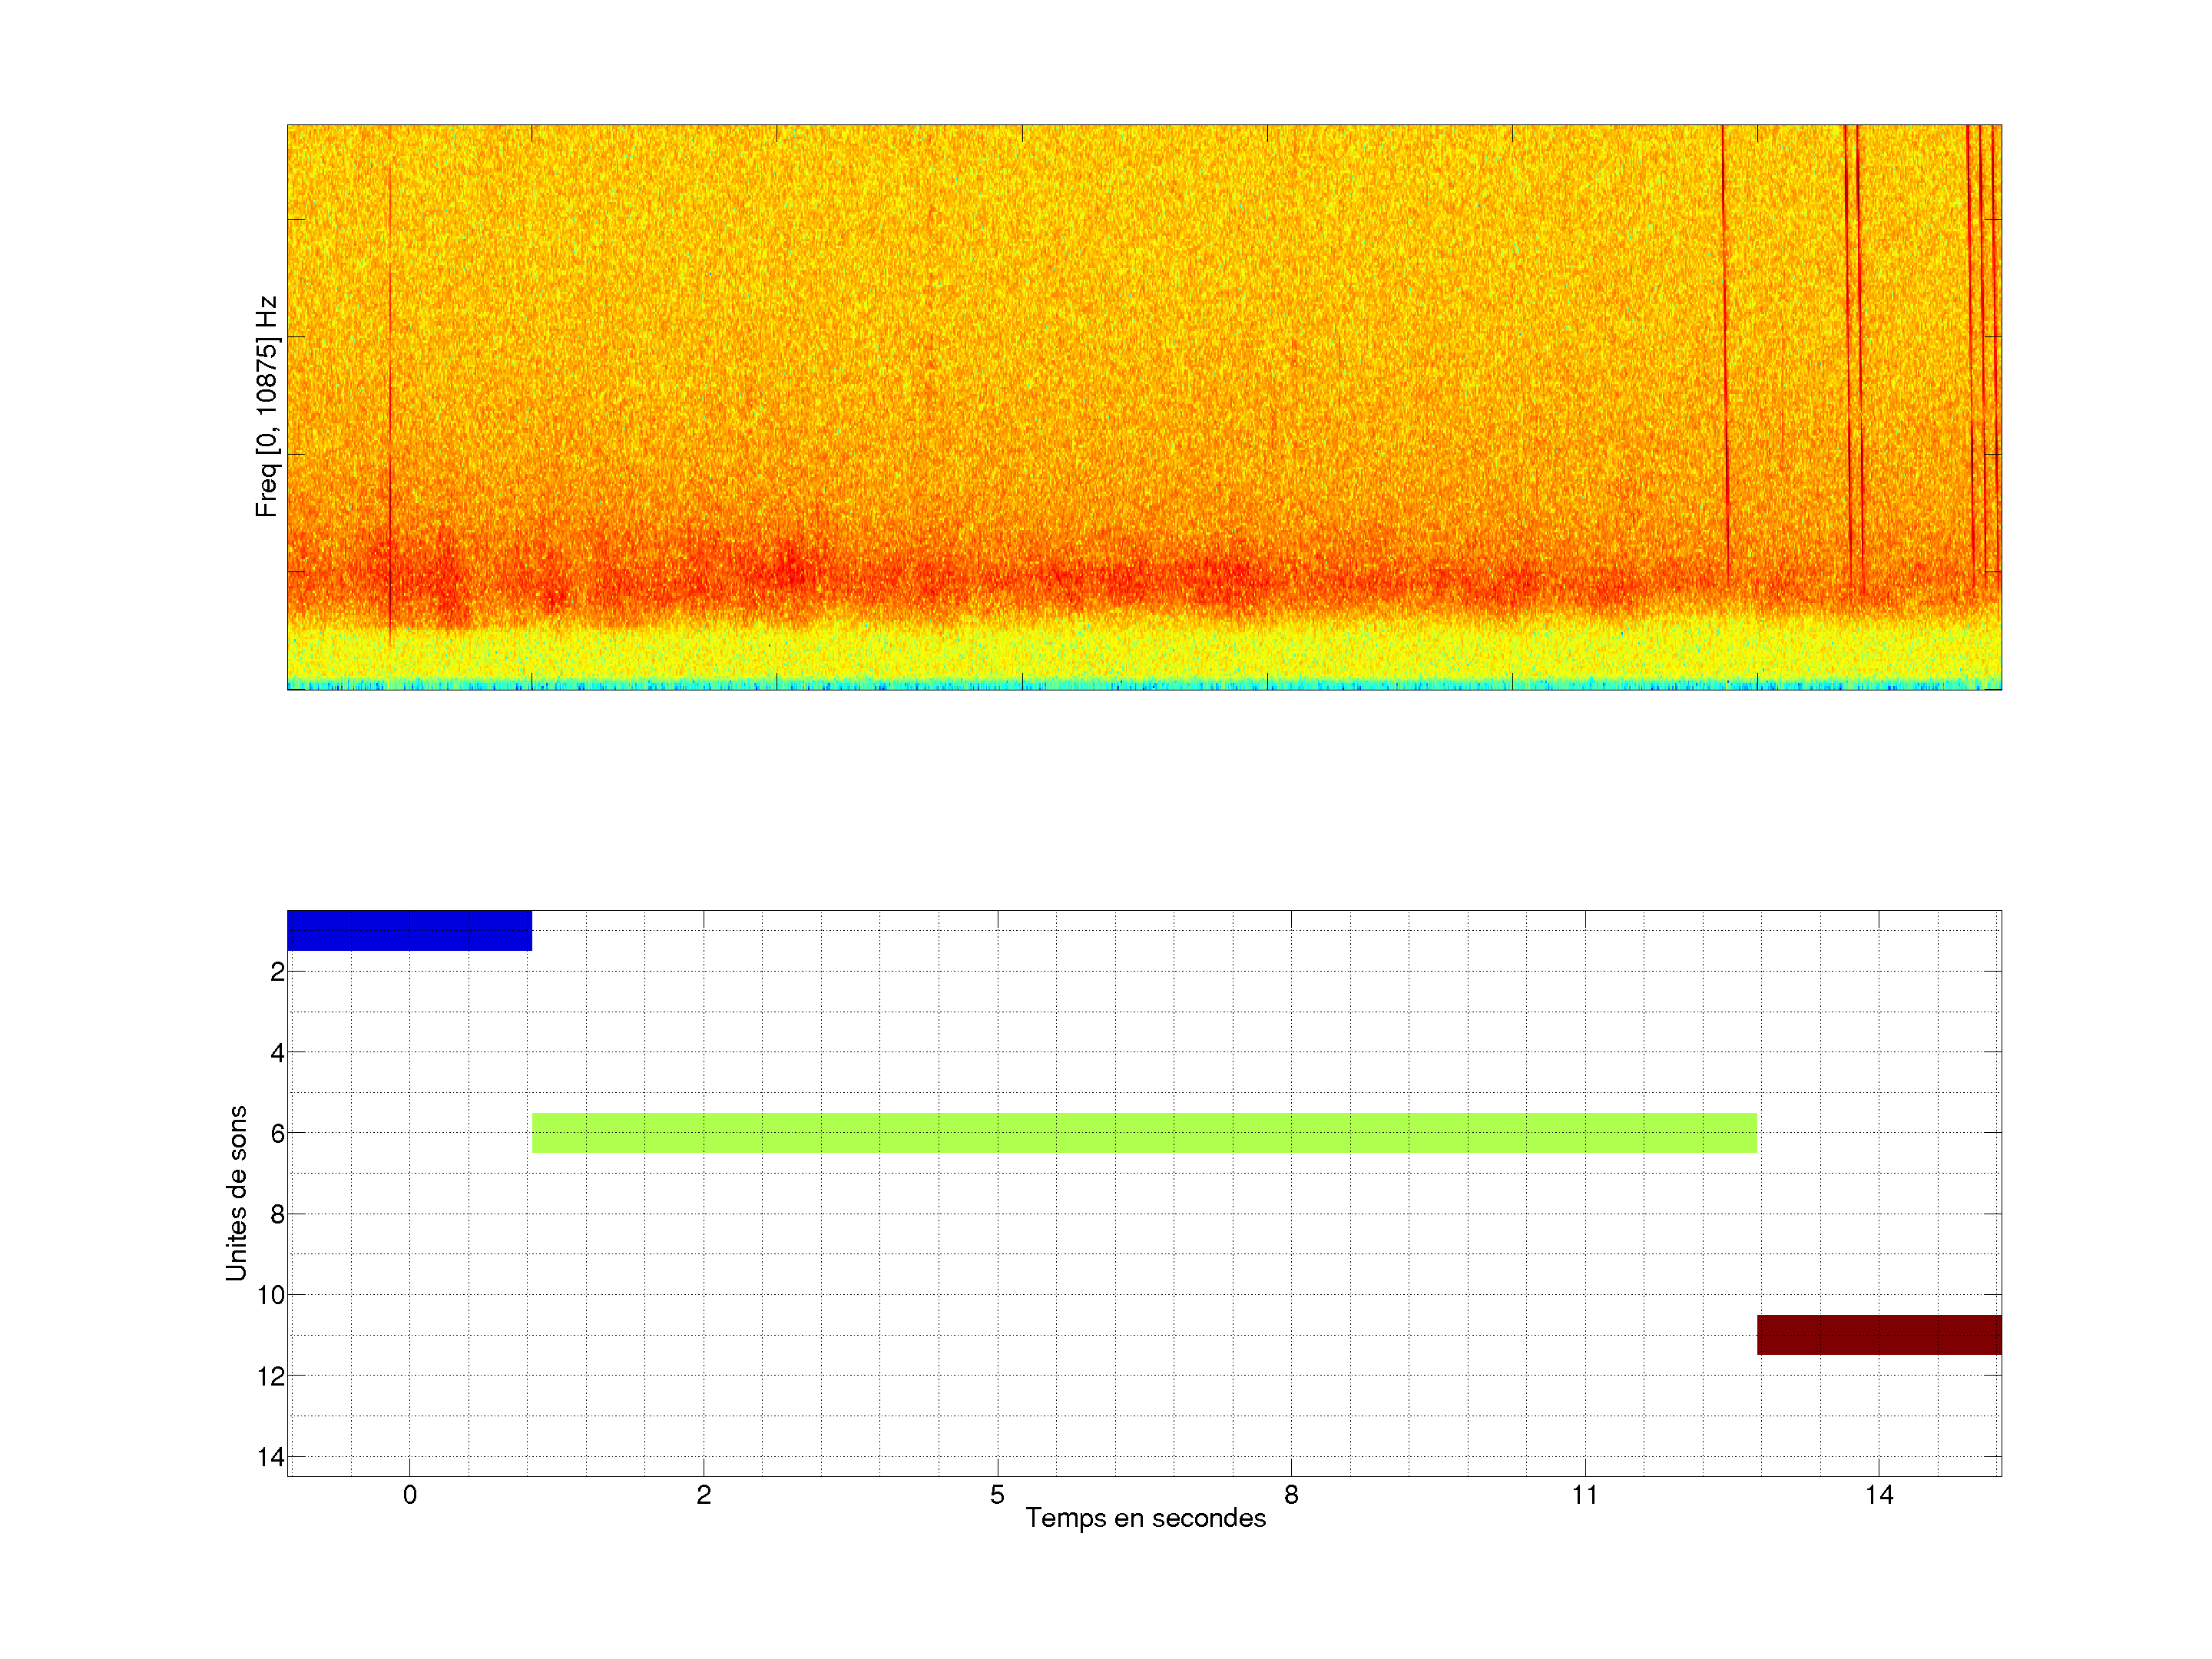Click the x-axis tick label 5

997,1495
